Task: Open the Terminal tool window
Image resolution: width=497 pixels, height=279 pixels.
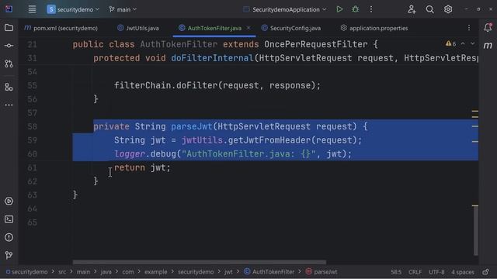Action: 9,219
